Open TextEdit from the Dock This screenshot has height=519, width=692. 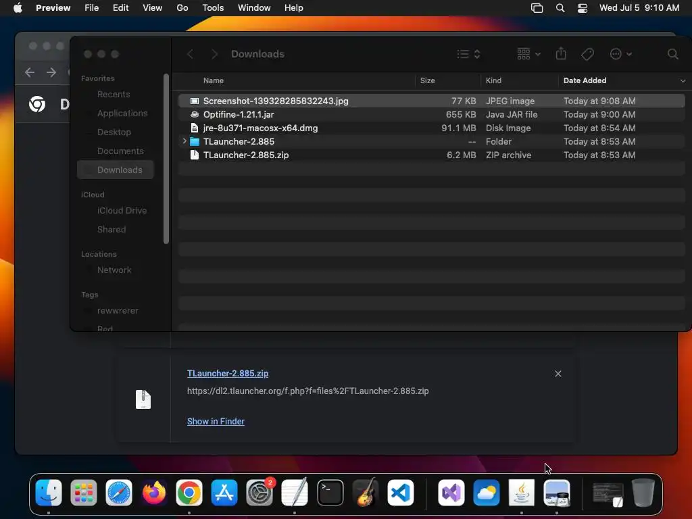(295, 492)
